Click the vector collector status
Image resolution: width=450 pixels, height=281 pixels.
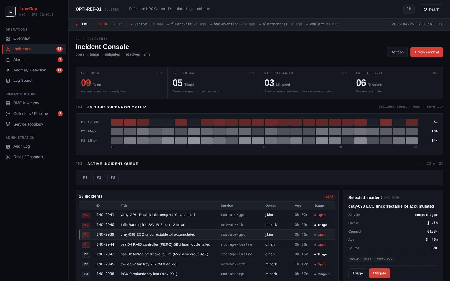(147, 24)
